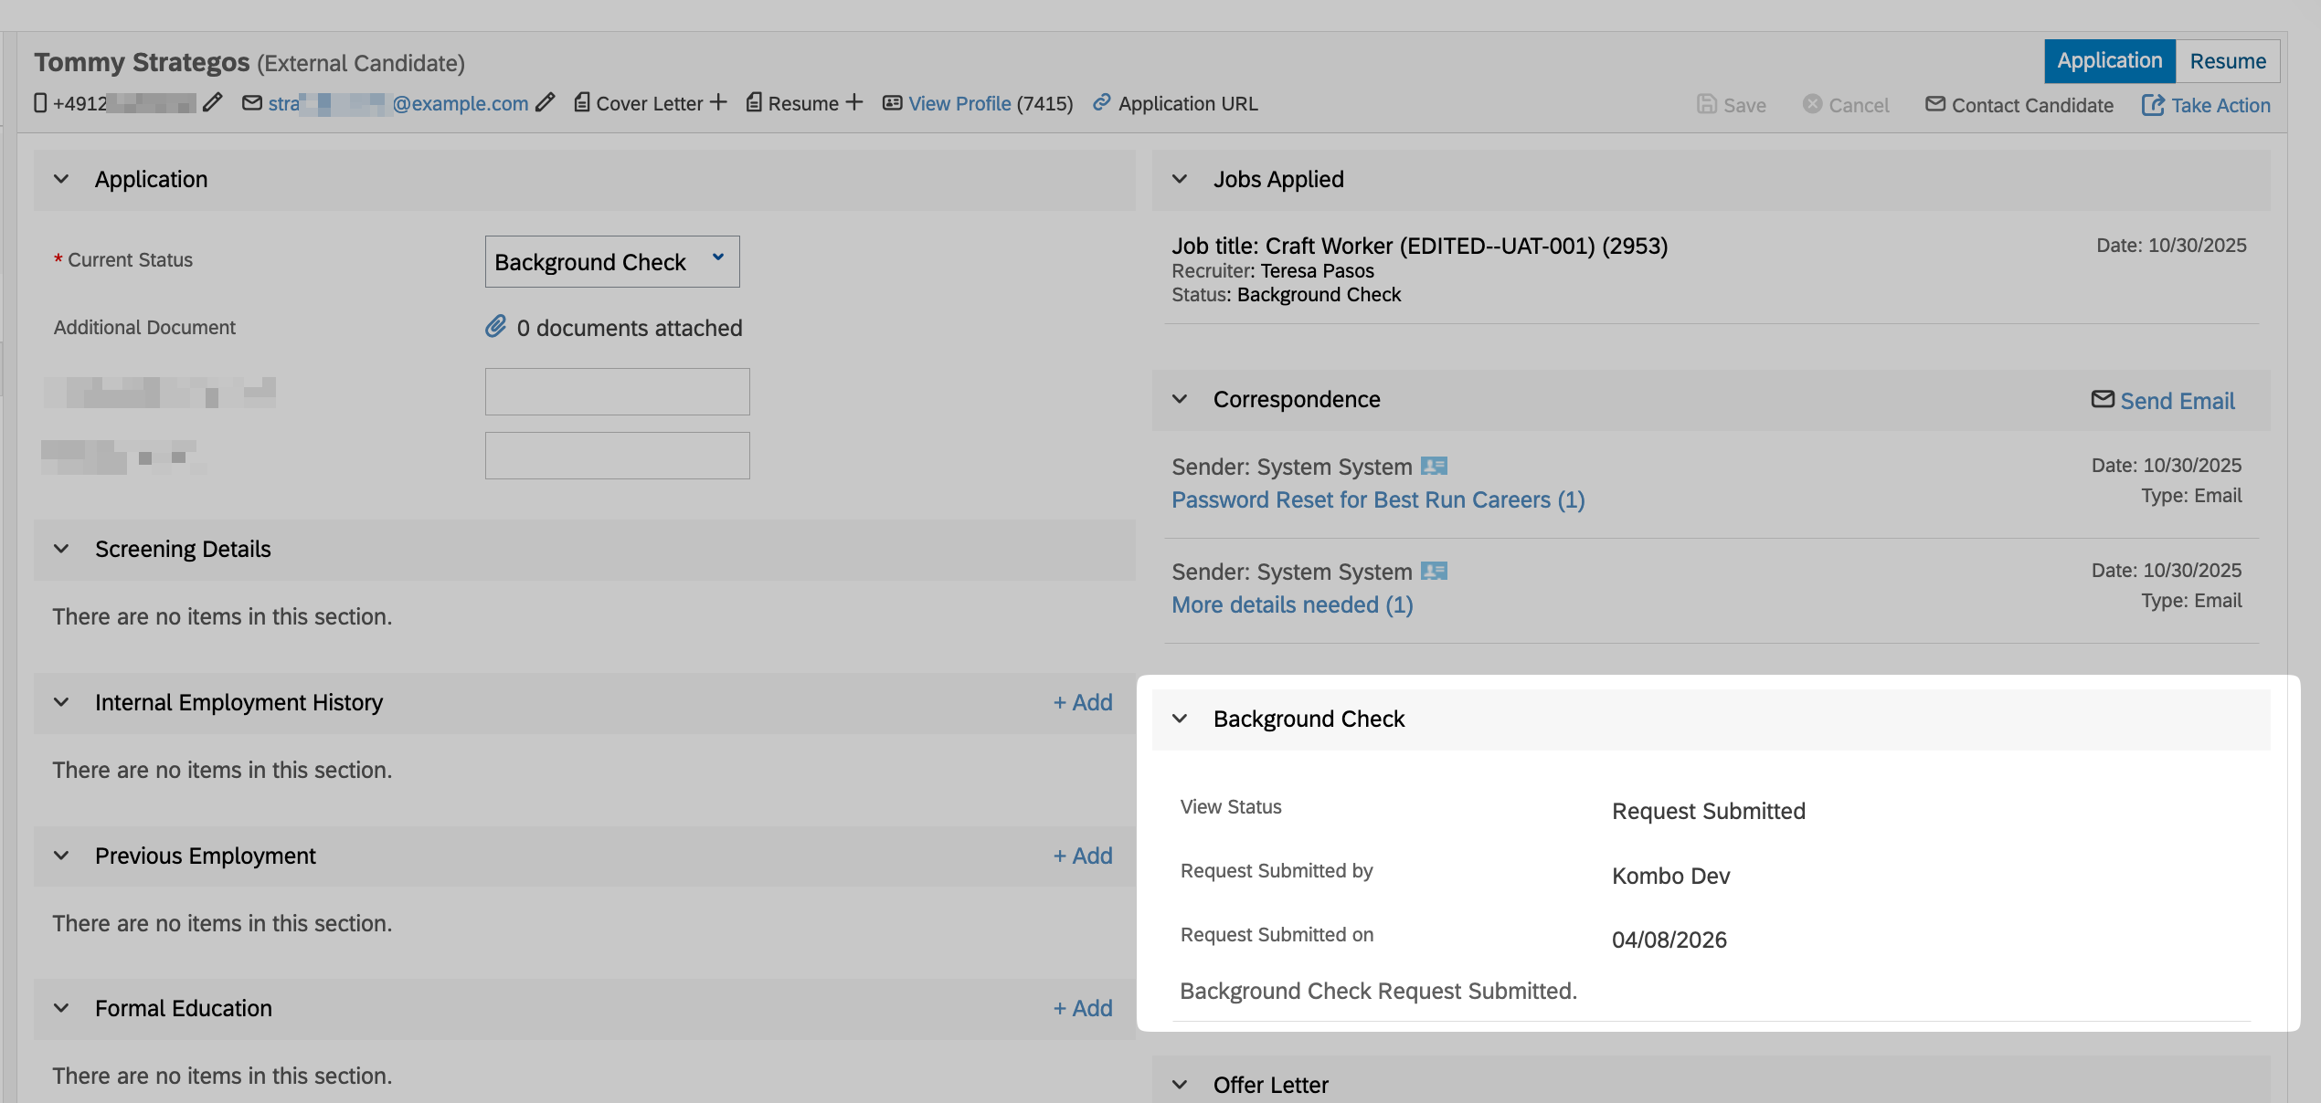This screenshot has height=1103, width=2321.
Task: Open the Take Action menu
Action: pyautogui.click(x=2206, y=105)
